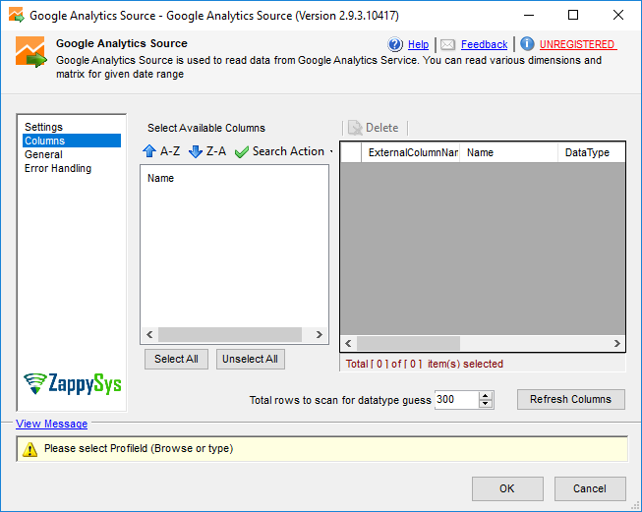
Task: Click the View Message link
Action: [x=51, y=424]
